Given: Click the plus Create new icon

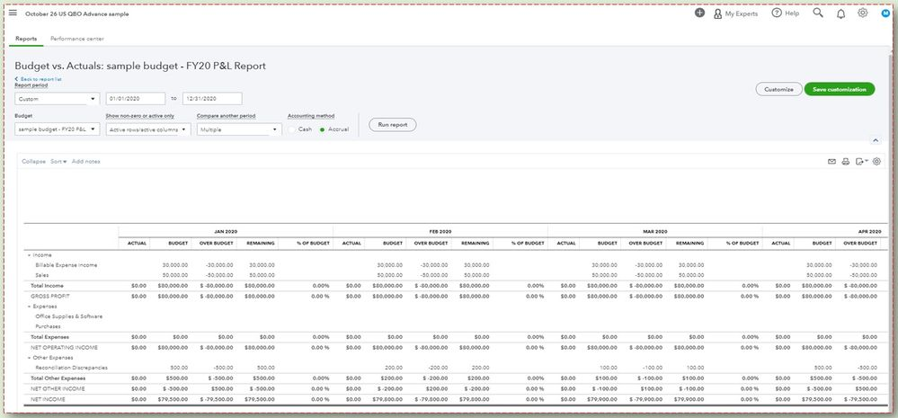Looking at the screenshot, I should 700,13.
